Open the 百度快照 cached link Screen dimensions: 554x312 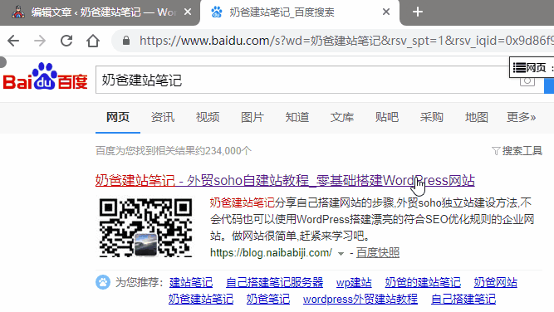378,253
